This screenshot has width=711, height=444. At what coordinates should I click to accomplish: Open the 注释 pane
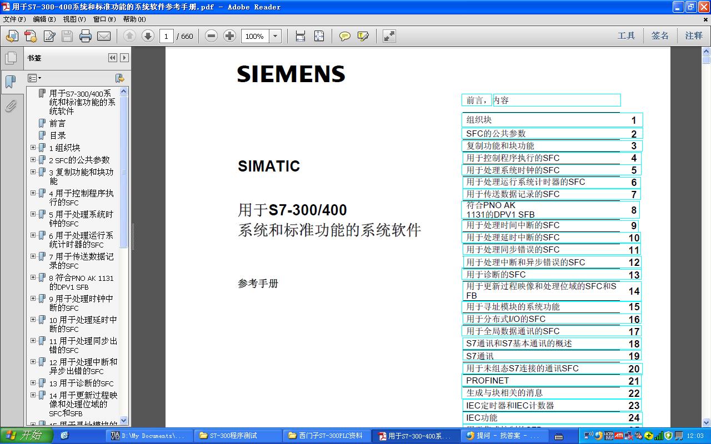click(x=694, y=36)
